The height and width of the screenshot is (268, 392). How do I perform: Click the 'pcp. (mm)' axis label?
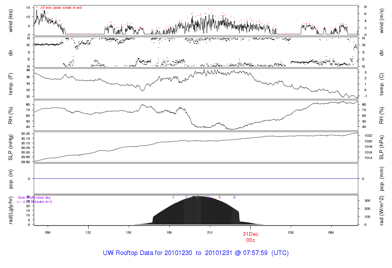(381, 178)
